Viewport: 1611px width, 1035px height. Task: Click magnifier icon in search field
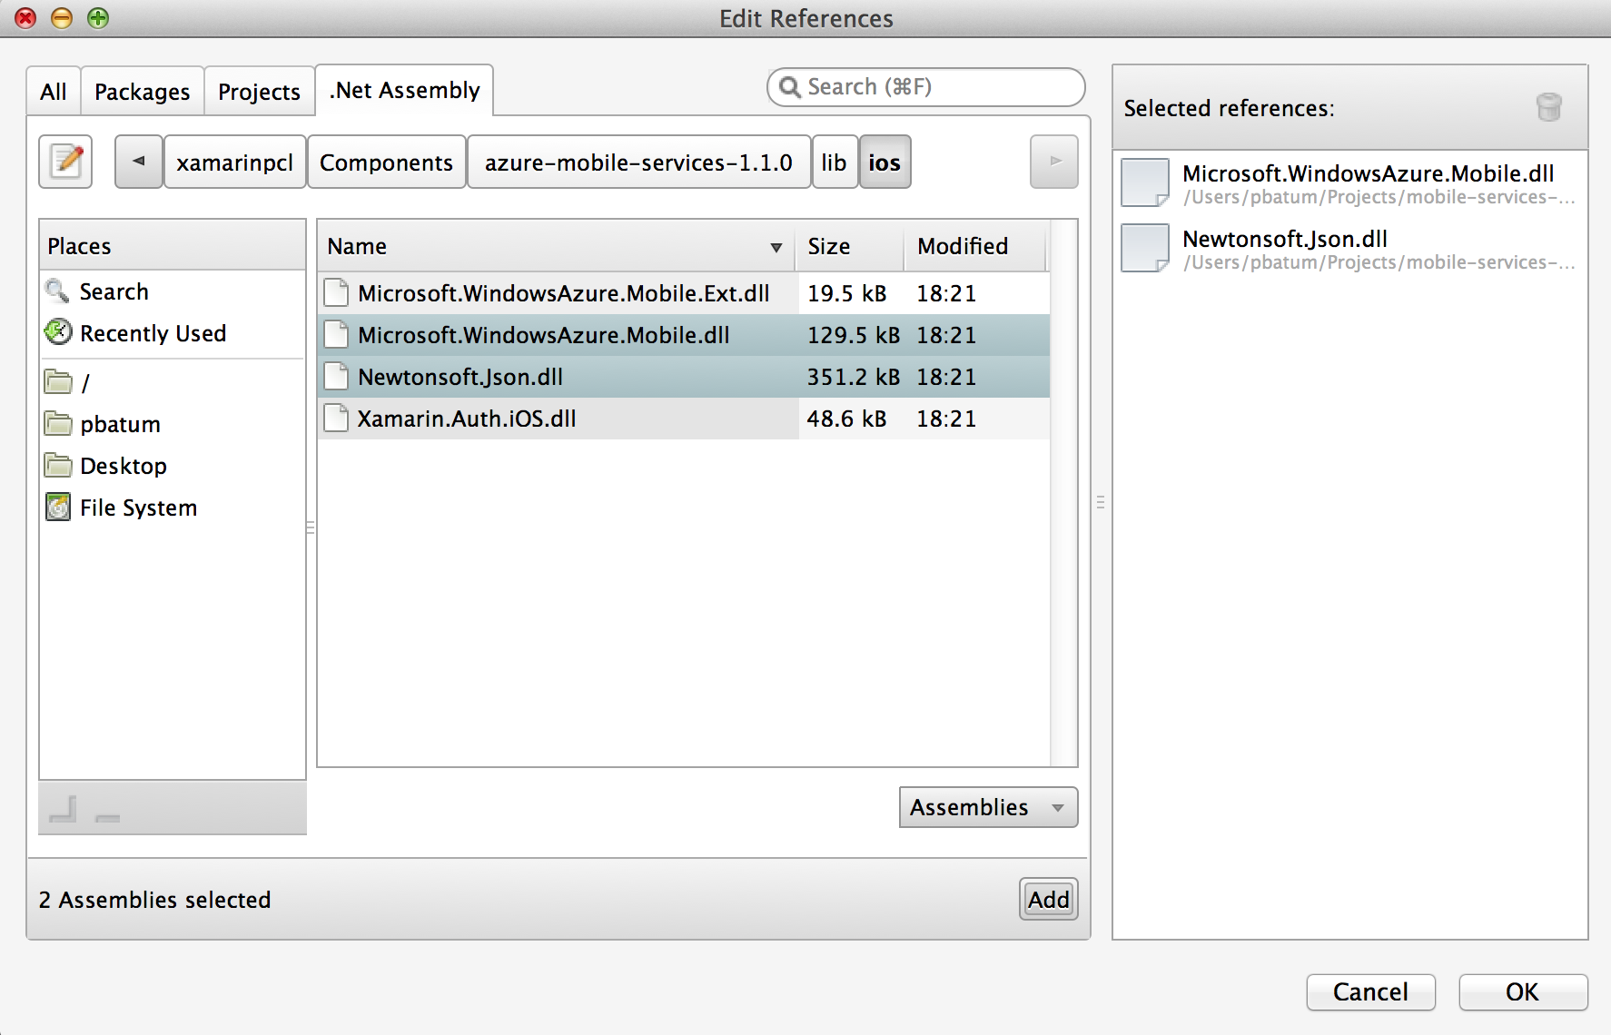[790, 87]
